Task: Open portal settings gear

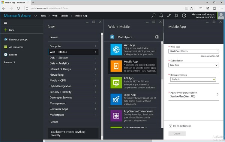Action: click(x=176, y=15)
